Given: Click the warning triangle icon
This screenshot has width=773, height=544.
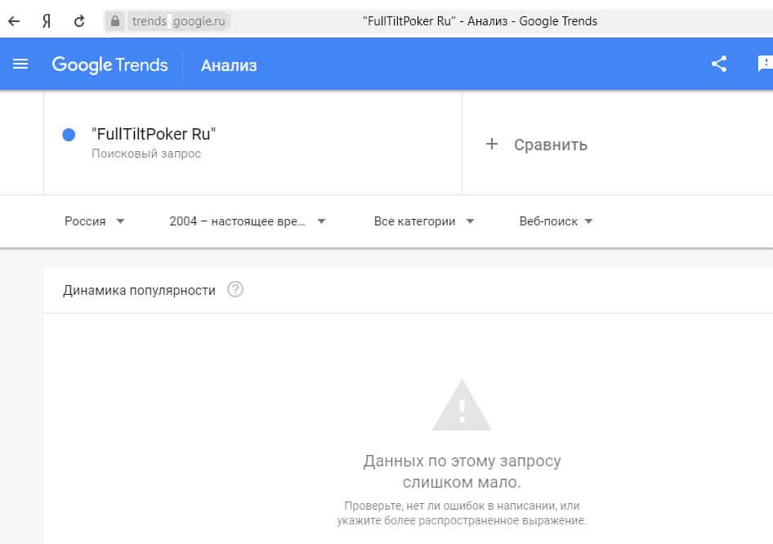Looking at the screenshot, I should point(462,405).
